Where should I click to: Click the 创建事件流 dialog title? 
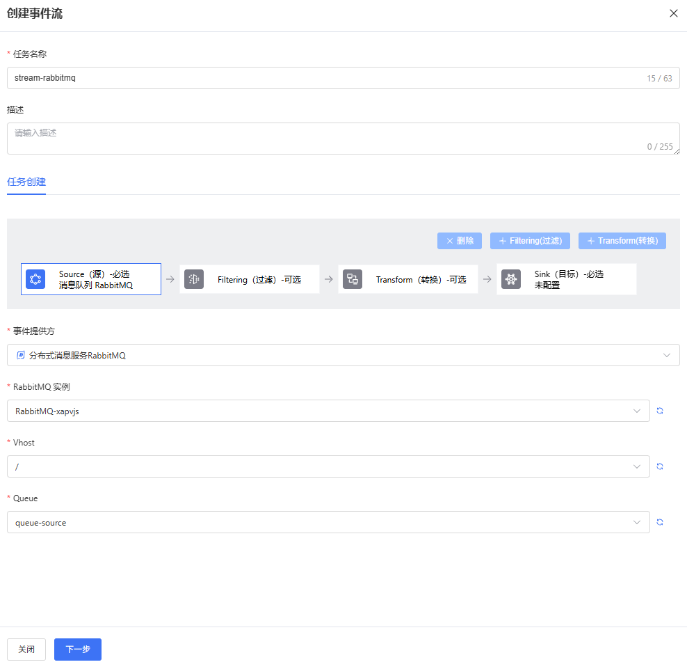[35, 13]
